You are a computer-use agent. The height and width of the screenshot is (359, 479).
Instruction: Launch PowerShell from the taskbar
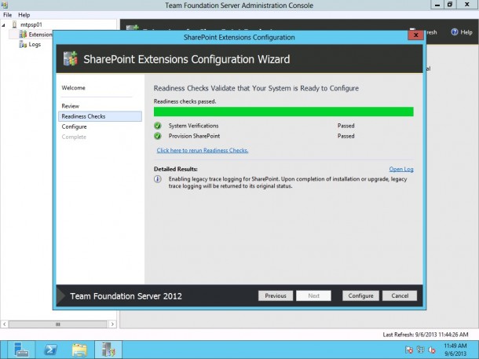click(x=50, y=350)
